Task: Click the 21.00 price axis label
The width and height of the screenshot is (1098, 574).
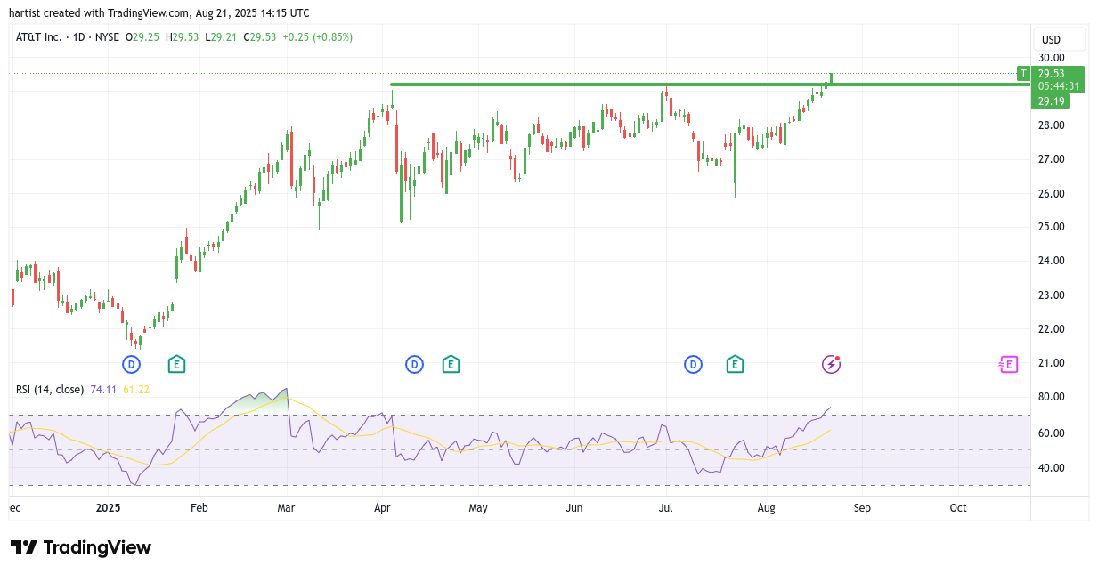Action: [x=1052, y=363]
